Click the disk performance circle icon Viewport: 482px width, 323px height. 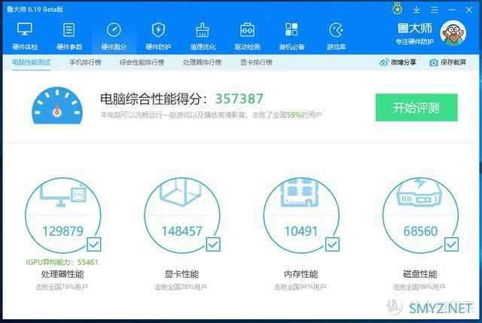(x=420, y=215)
